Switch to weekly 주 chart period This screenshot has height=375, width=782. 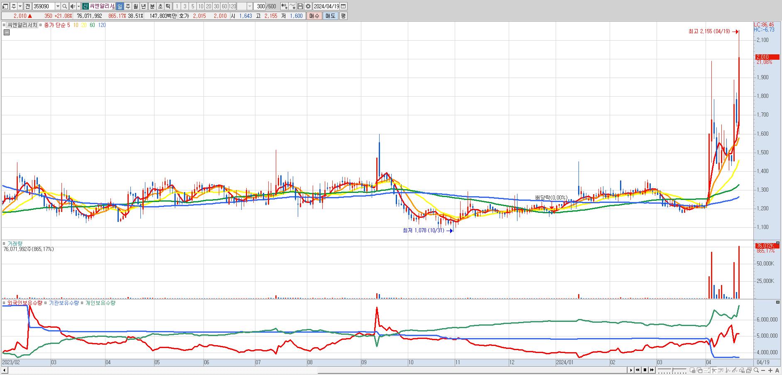127,6
